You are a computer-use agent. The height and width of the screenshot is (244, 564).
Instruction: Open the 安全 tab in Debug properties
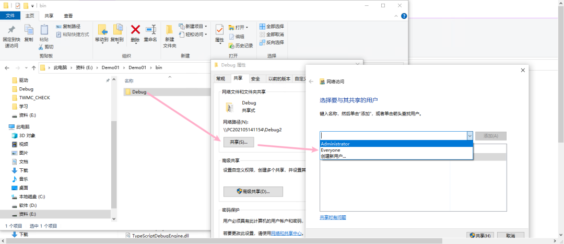(255, 79)
